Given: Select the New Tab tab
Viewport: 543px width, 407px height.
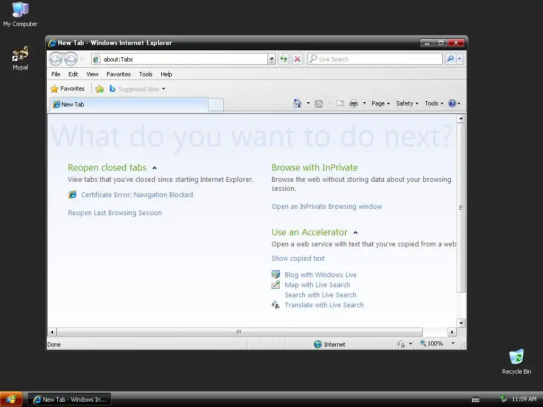Looking at the screenshot, I should pyautogui.click(x=129, y=104).
